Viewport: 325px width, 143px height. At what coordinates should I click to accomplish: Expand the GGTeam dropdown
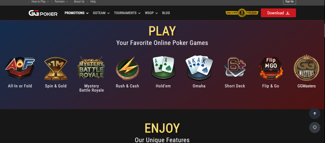point(101,13)
